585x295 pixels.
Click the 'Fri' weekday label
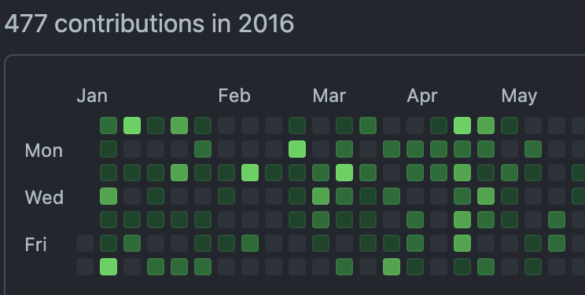coord(36,245)
